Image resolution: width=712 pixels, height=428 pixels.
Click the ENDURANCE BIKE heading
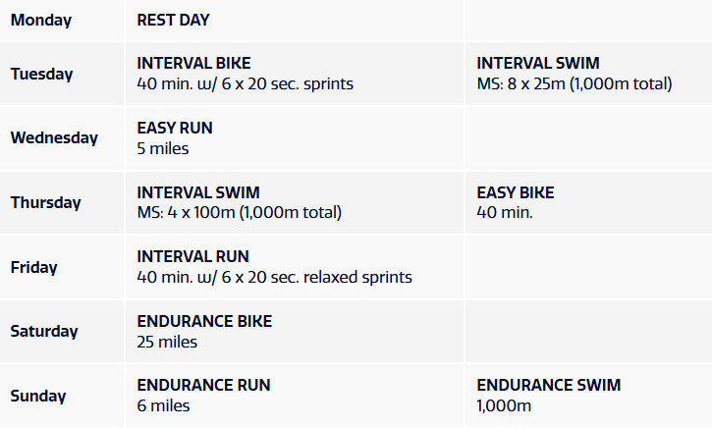[204, 321]
